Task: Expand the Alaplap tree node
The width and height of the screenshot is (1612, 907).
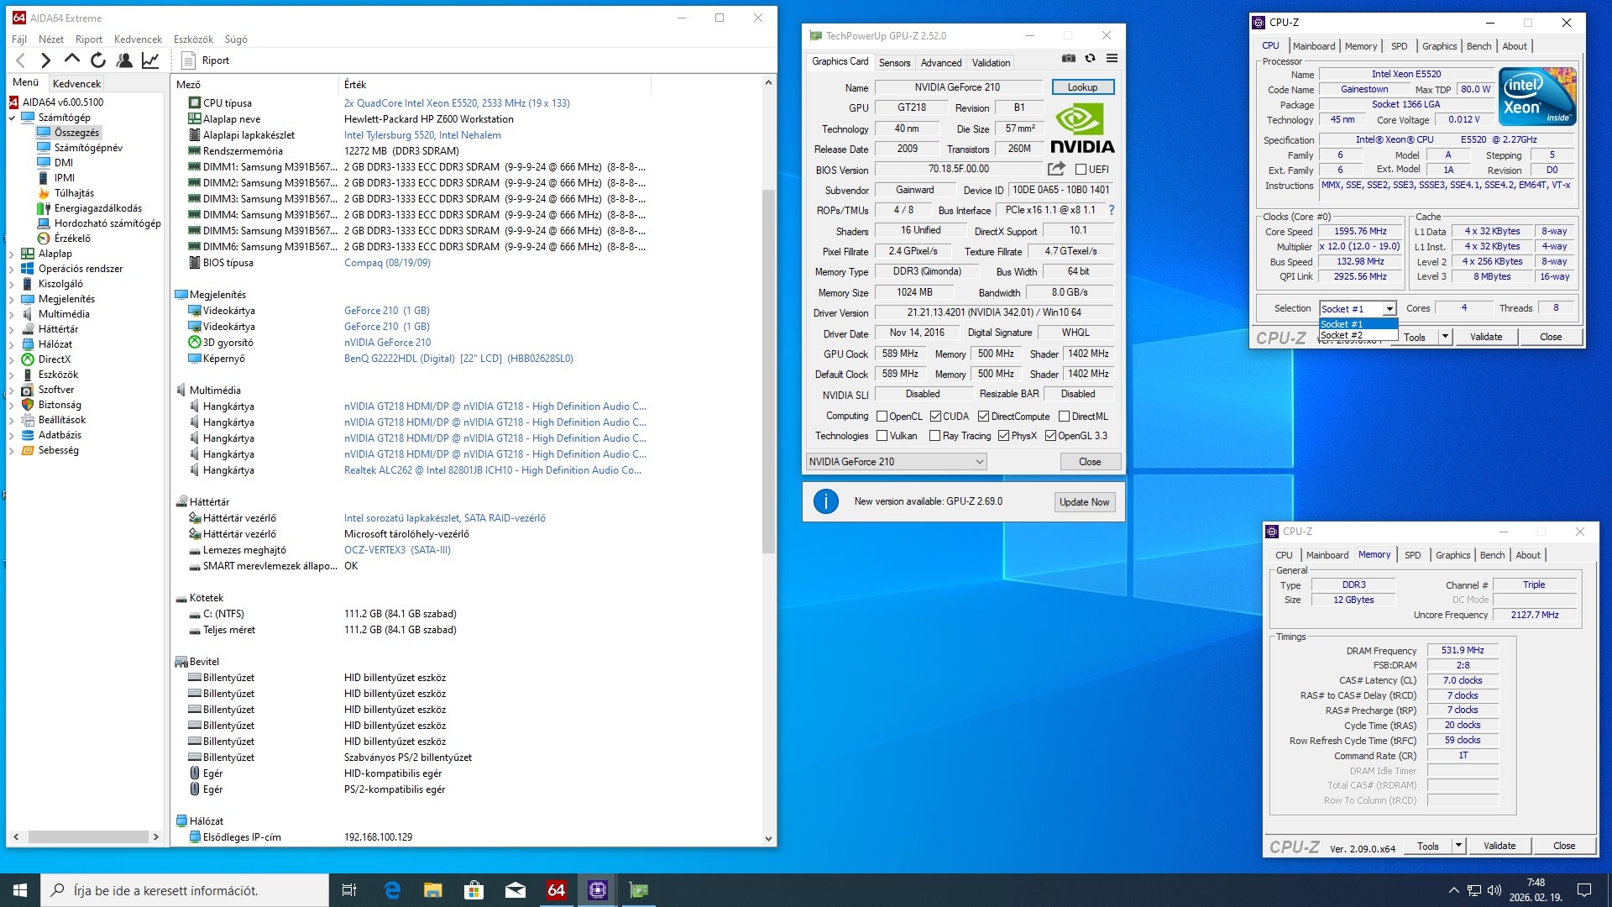Action: click(12, 254)
